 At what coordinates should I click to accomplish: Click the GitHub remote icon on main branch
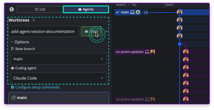(x=138, y=12)
